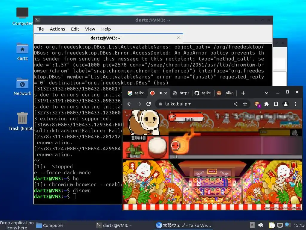Expand the tray arrow icon

pyautogui.click(x=252, y=226)
